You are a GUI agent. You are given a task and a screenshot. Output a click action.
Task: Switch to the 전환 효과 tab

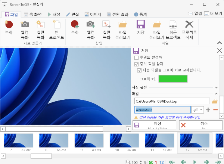coord(118,15)
